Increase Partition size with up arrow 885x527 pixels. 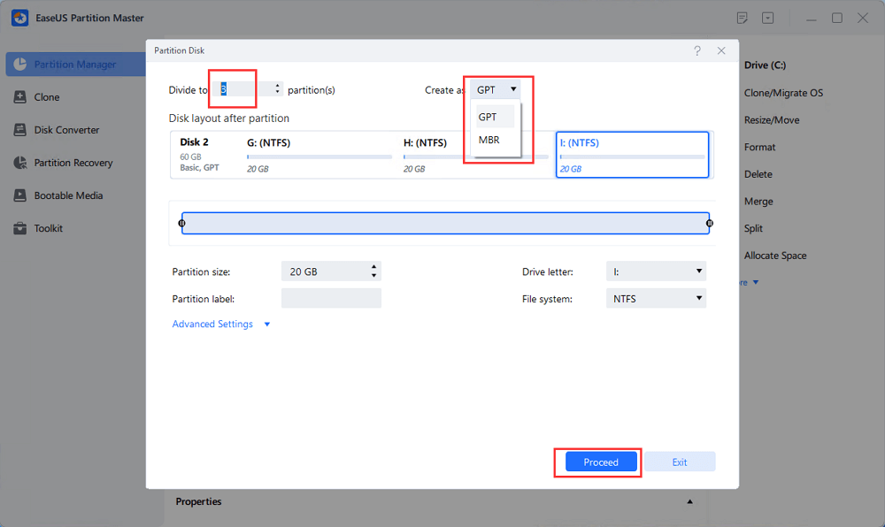coord(373,267)
